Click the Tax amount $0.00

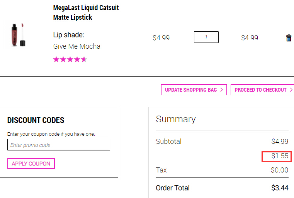(x=279, y=170)
